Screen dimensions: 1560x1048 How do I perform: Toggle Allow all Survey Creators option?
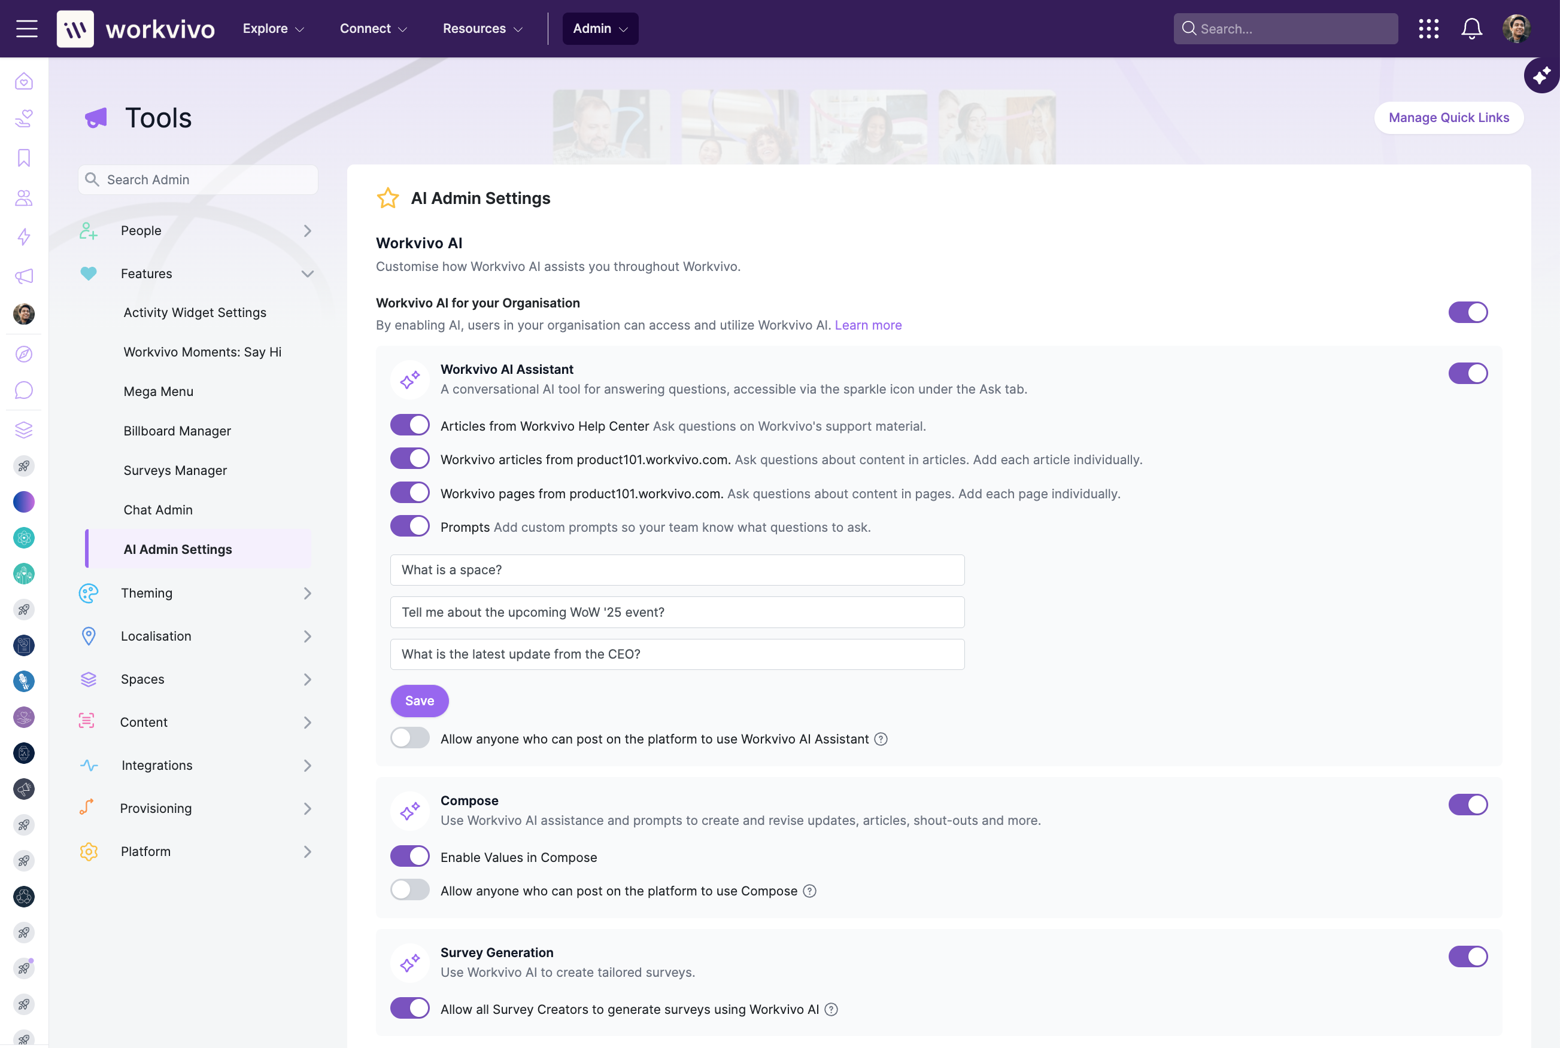[x=410, y=1008]
